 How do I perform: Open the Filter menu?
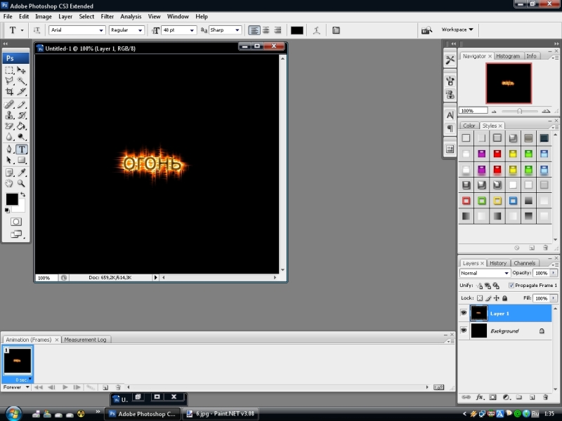click(x=107, y=16)
